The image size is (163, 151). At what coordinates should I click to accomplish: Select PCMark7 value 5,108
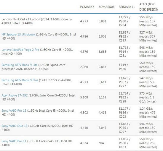[84, 98]
